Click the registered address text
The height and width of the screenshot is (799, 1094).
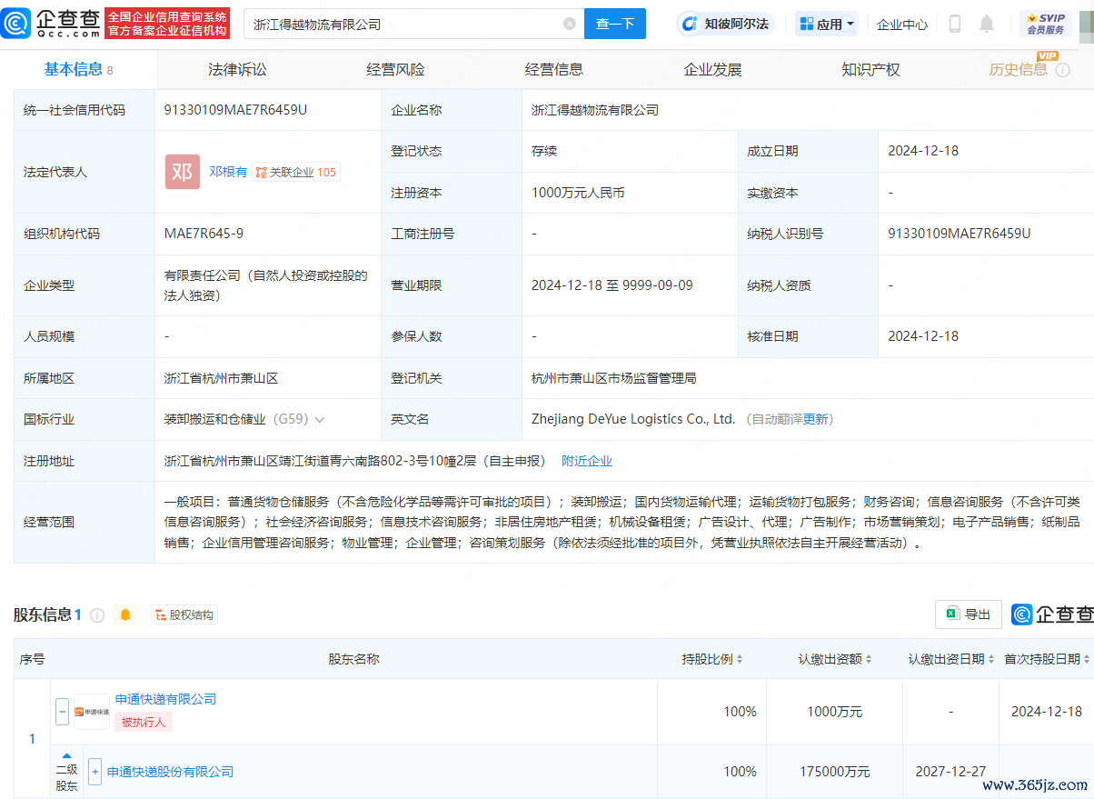point(355,461)
